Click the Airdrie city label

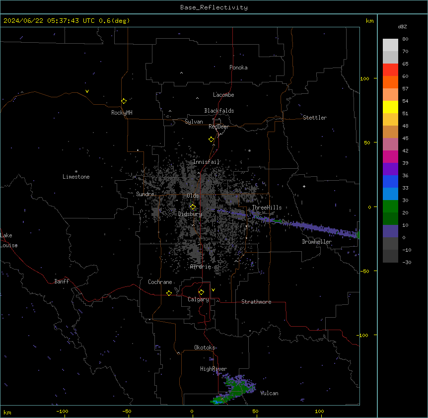(201, 267)
